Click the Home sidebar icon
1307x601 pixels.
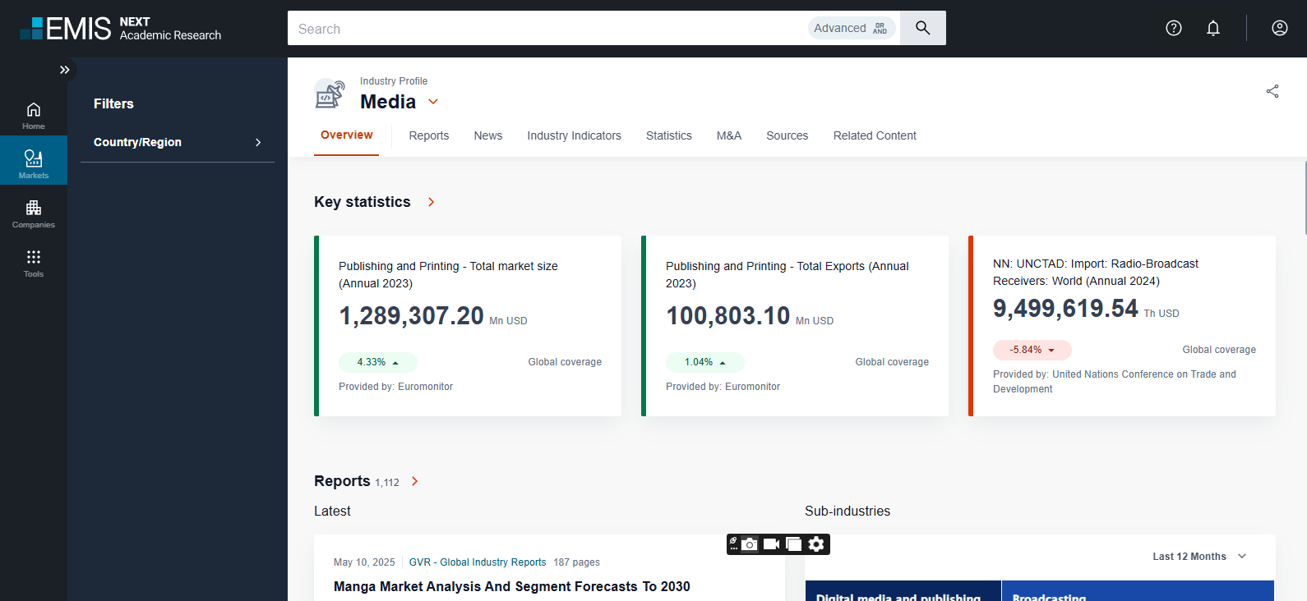(33, 114)
